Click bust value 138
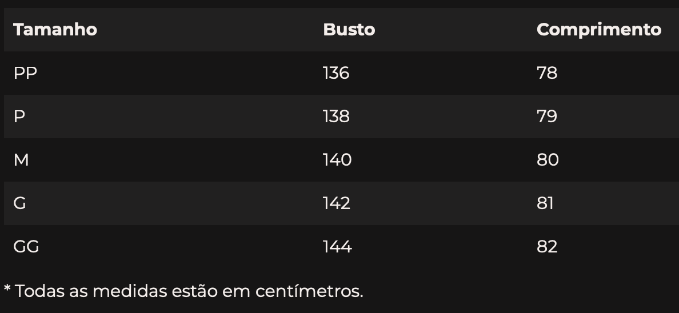Image resolution: width=679 pixels, height=313 pixels. point(336,116)
